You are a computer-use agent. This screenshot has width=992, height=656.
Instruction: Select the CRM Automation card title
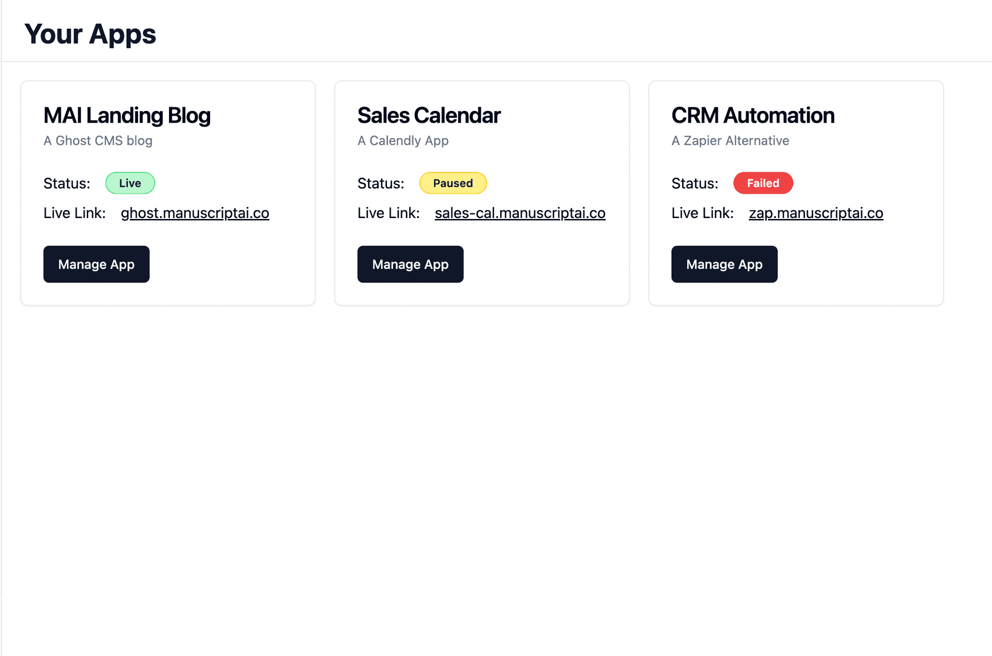pyautogui.click(x=753, y=115)
